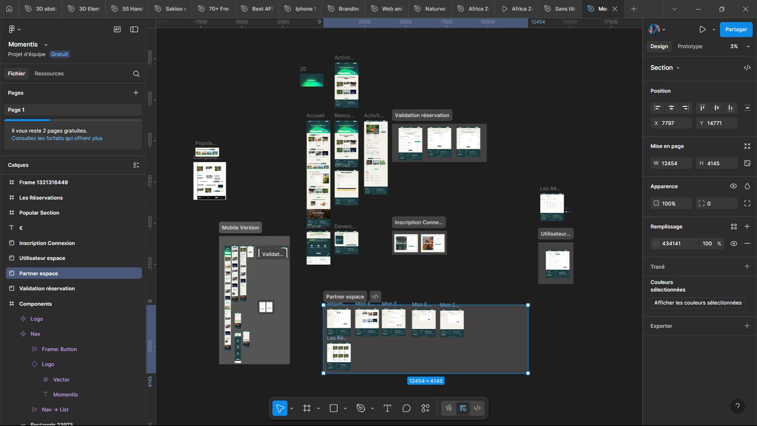
Task: Select the Pen tool in bottom toolbar
Action: (x=361, y=408)
